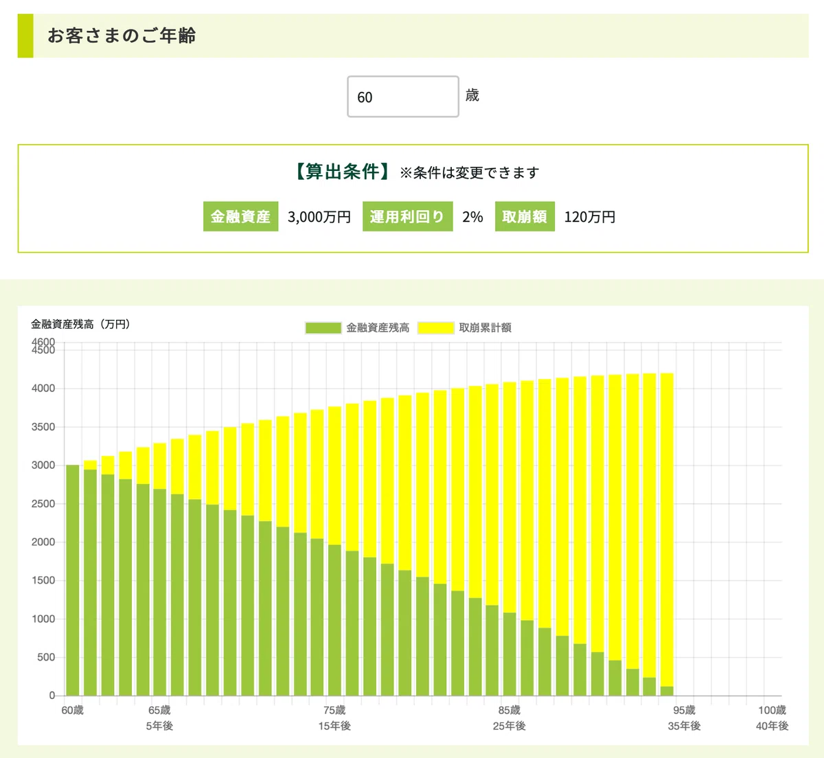Image resolution: width=824 pixels, height=758 pixels.
Task: Click the 金融資産残高 legend label text
Action: 378,328
